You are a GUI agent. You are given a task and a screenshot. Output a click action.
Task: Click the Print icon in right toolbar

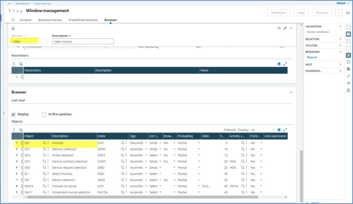click(x=348, y=69)
